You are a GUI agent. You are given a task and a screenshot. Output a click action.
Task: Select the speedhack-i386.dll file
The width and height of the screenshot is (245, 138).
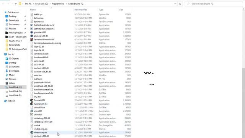tap(42, 82)
